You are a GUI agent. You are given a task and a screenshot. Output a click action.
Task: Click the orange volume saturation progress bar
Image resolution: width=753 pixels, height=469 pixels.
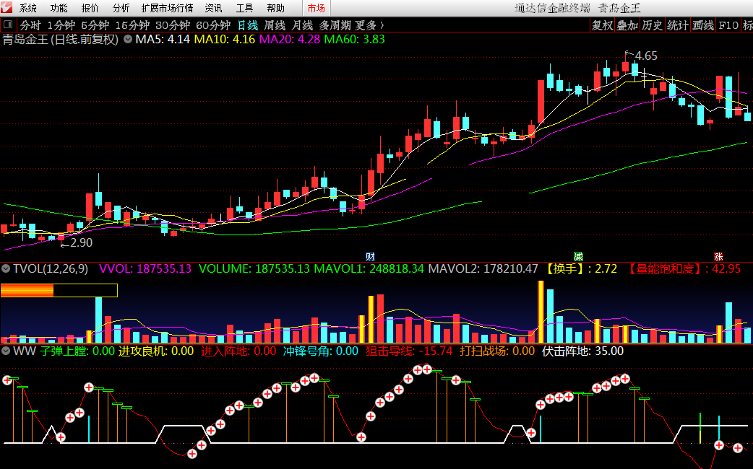[59, 290]
